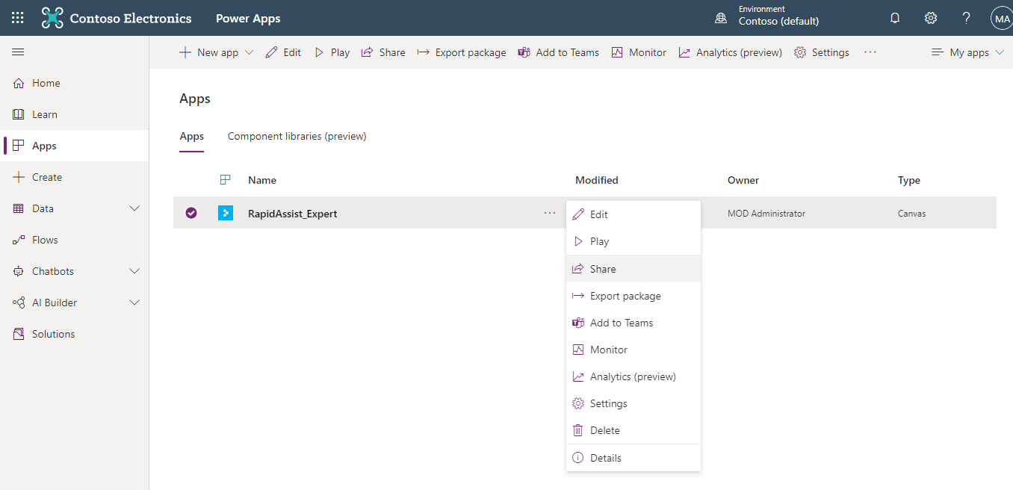The width and height of the screenshot is (1013, 490).
Task: Open the Environment picker Contoso (default)
Action: (x=768, y=16)
